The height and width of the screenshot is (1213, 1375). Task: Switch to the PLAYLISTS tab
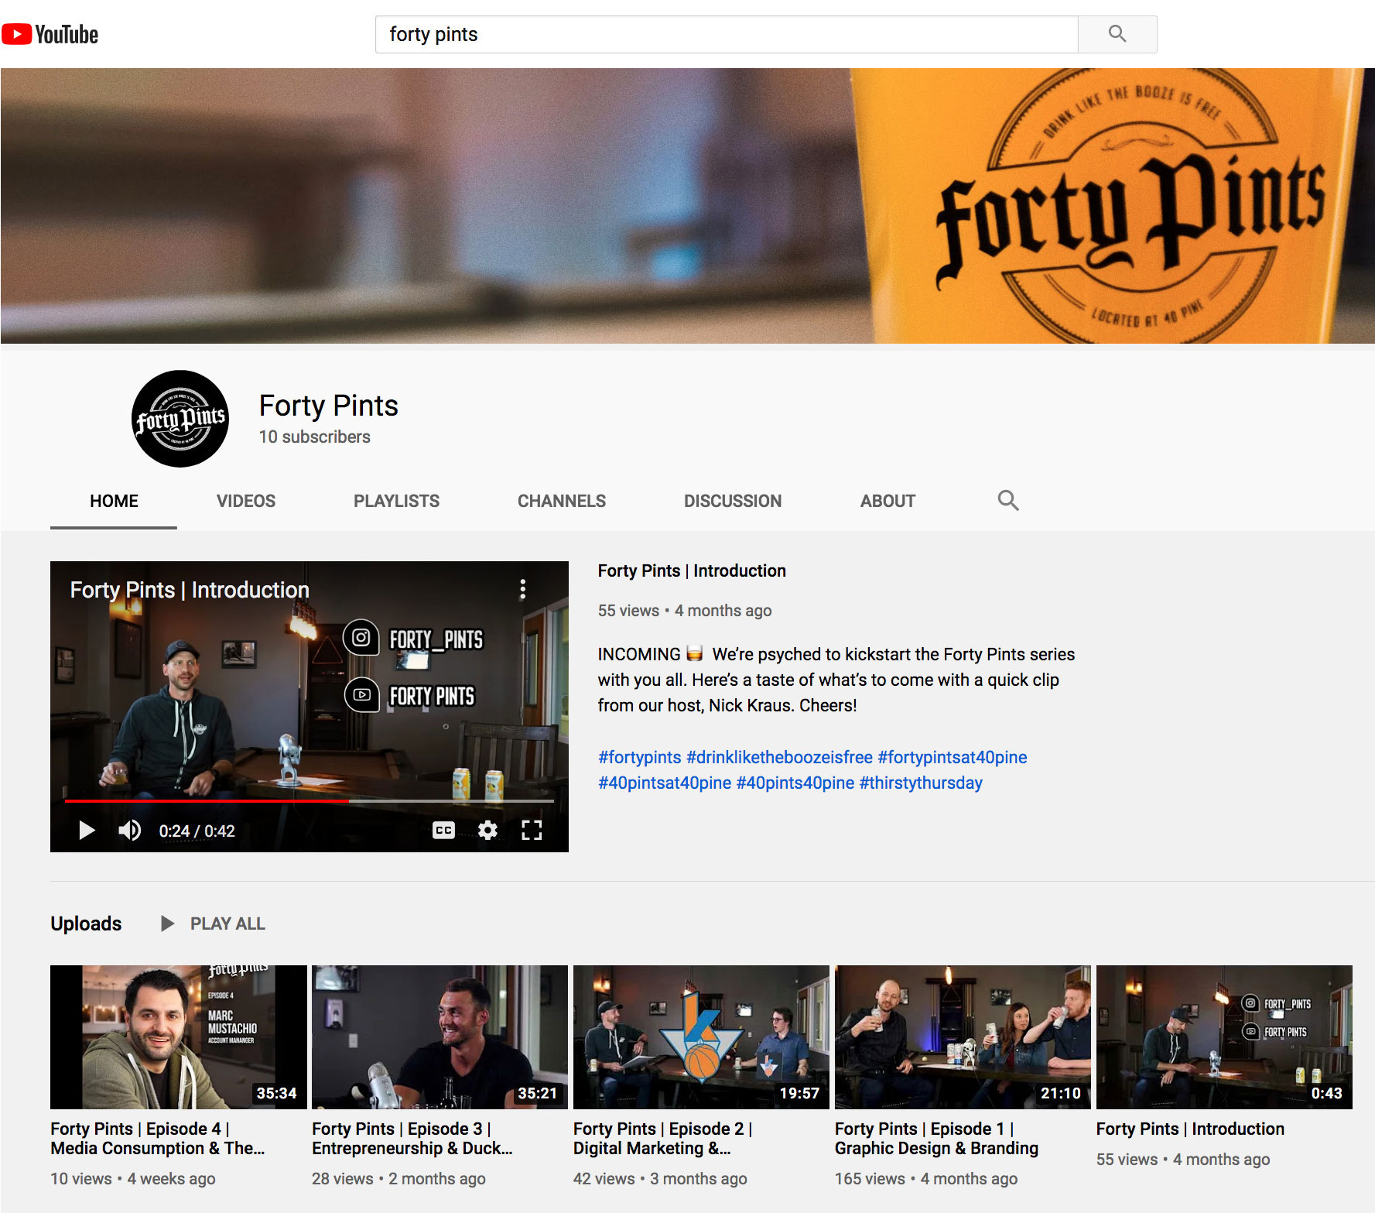(x=396, y=501)
